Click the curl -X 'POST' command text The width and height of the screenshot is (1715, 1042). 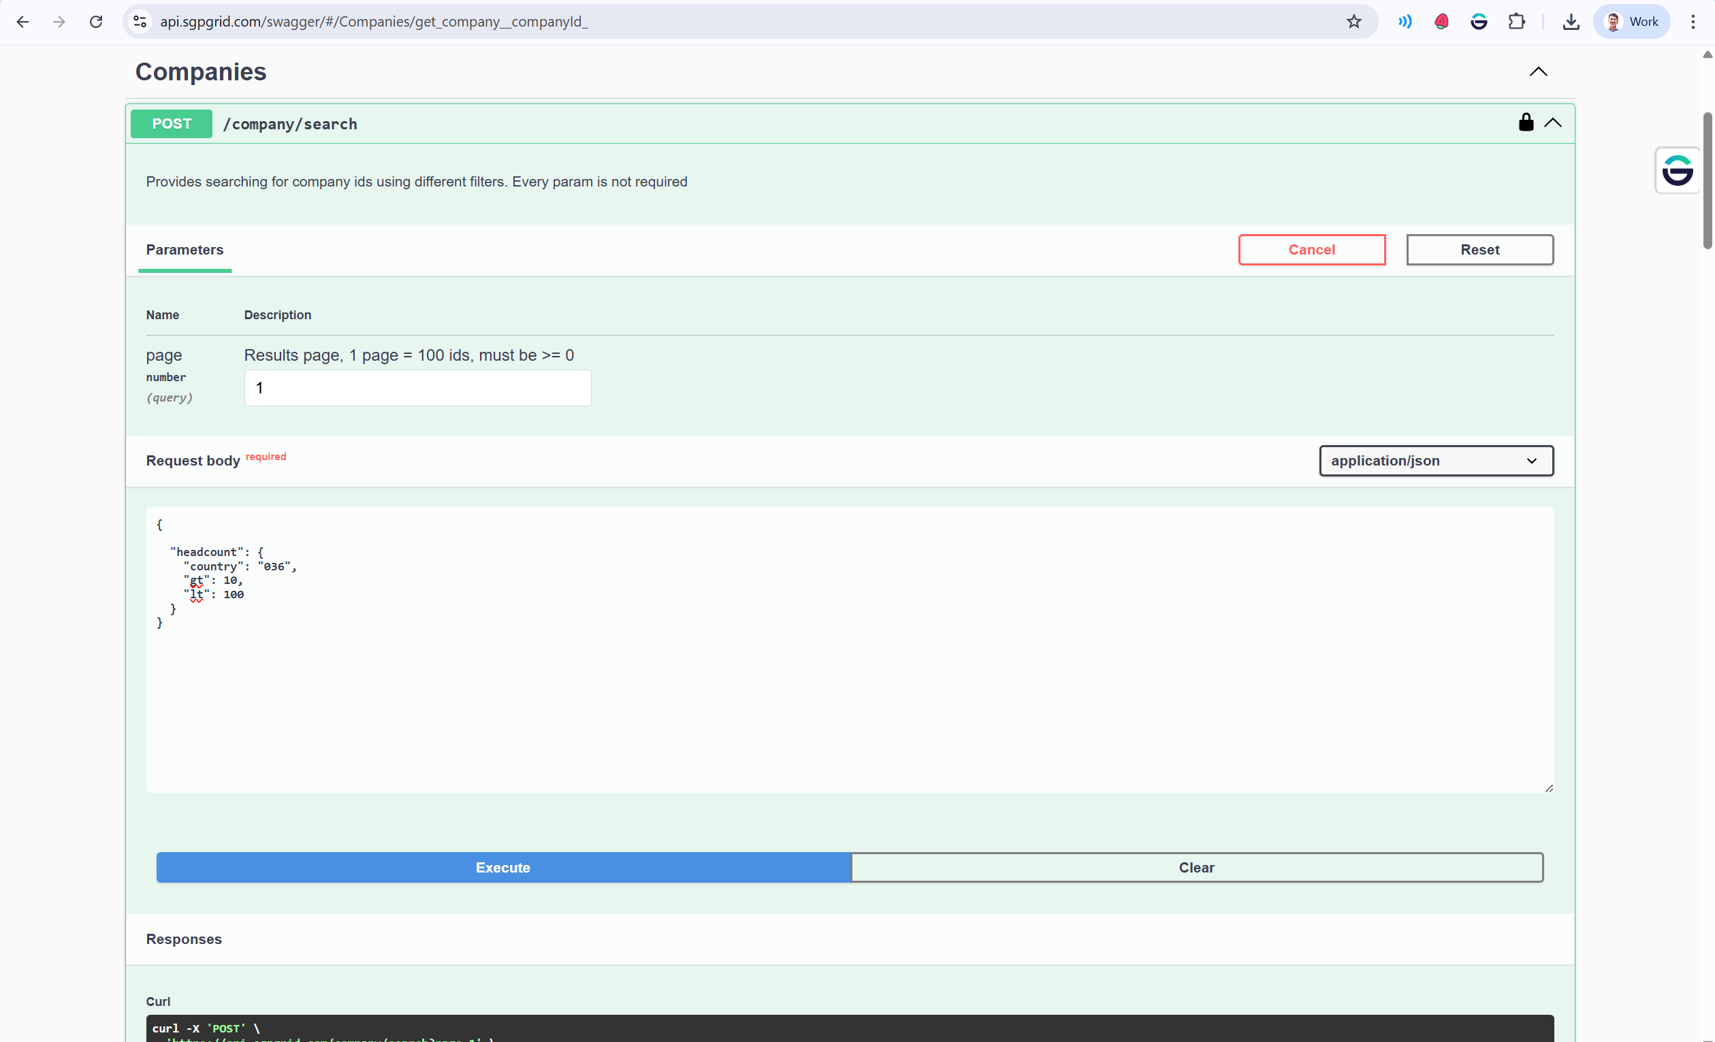point(206,1028)
